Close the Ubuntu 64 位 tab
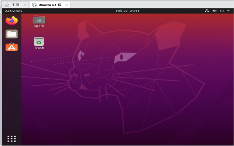Image resolution: width=234 pixels, height=146 pixels. [x=67, y=5]
